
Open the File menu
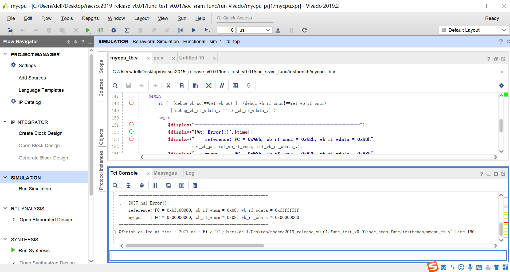point(11,18)
